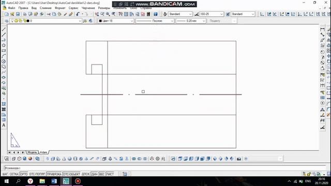Open the dimension style dropdown ISO-25
This screenshot has width=331, height=186.
pos(212,14)
